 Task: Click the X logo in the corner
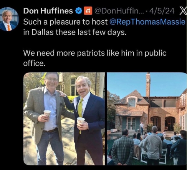coord(183,10)
